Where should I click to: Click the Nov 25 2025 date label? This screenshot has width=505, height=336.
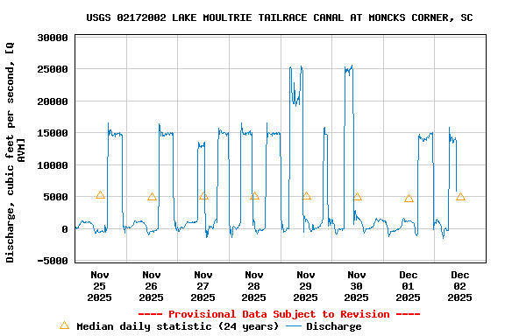pos(100,286)
